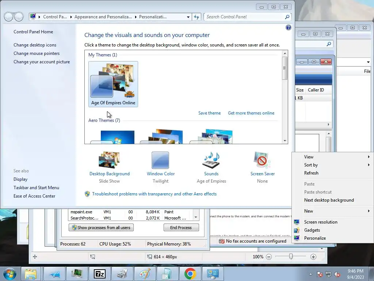The image size is (374, 281).
Task: Click the Task Manager process list scroll-down arrow
Action: [196, 217]
